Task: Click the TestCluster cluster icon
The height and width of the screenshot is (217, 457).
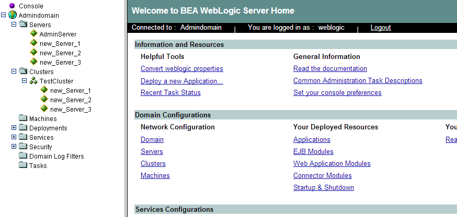Action: [33, 81]
